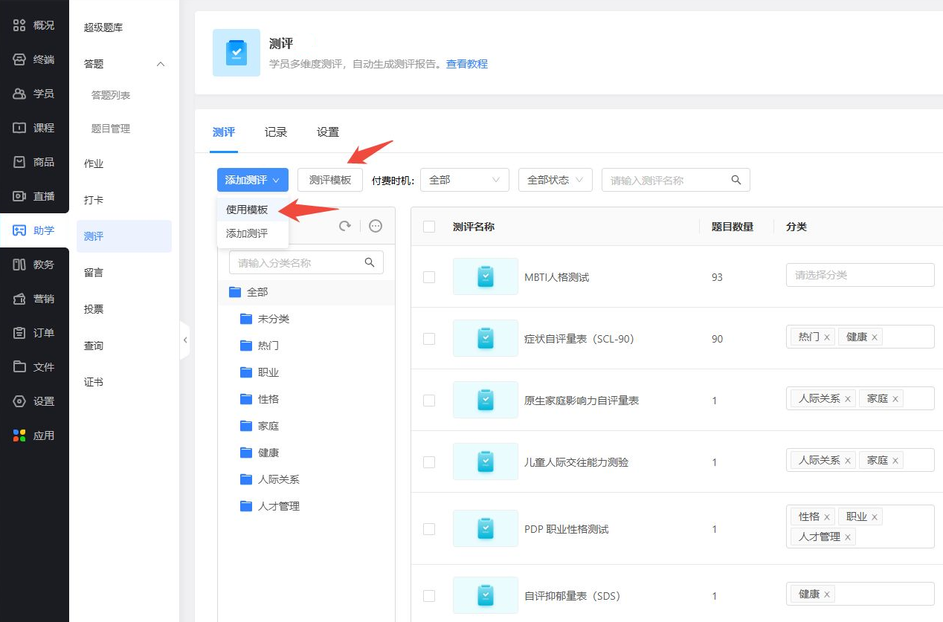
Task: Open the 查看教程 tutorial link
Action: click(466, 64)
